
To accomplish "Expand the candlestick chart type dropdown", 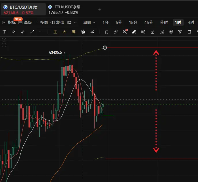I will [72, 23].
